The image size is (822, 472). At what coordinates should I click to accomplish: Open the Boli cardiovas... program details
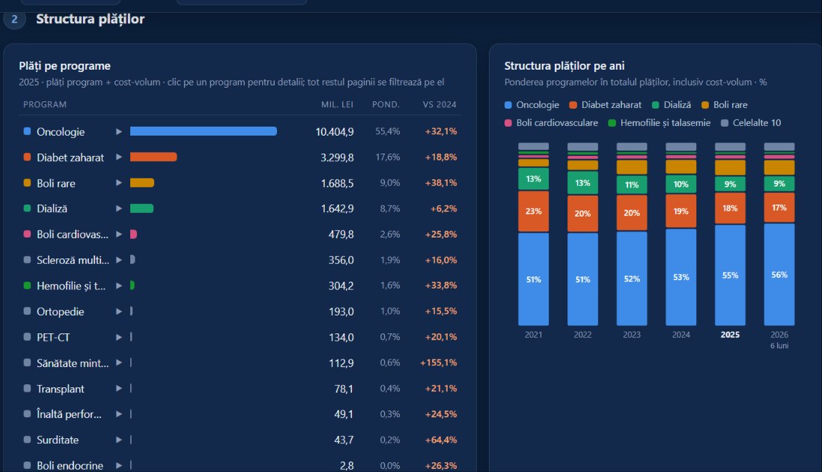(x=240, y=235)
